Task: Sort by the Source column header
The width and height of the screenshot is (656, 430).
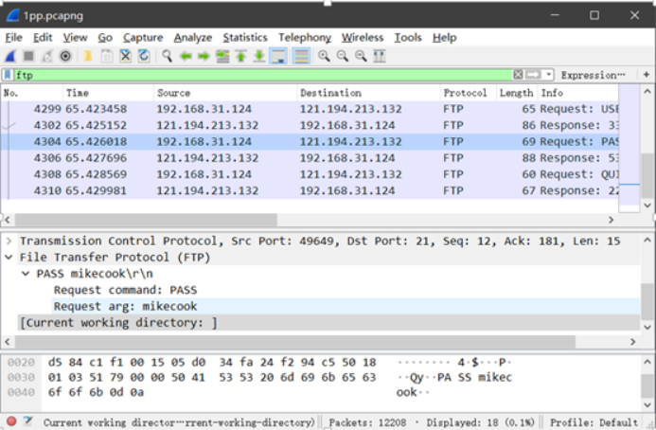Action: point(225,93)
